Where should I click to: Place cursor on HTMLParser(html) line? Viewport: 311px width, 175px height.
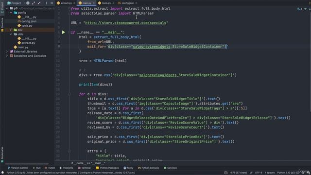tap(103, 61)
